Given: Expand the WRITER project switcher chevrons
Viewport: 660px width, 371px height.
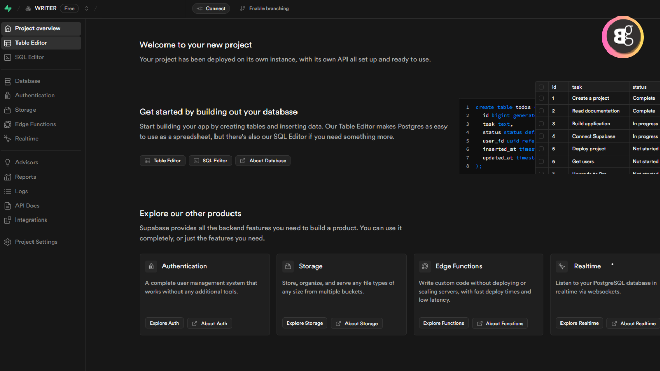Looking at the screenshot, I should pyautogui.click(x=87, y=8).
